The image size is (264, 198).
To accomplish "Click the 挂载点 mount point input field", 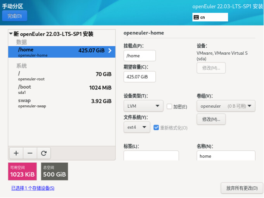I will 140,56.
